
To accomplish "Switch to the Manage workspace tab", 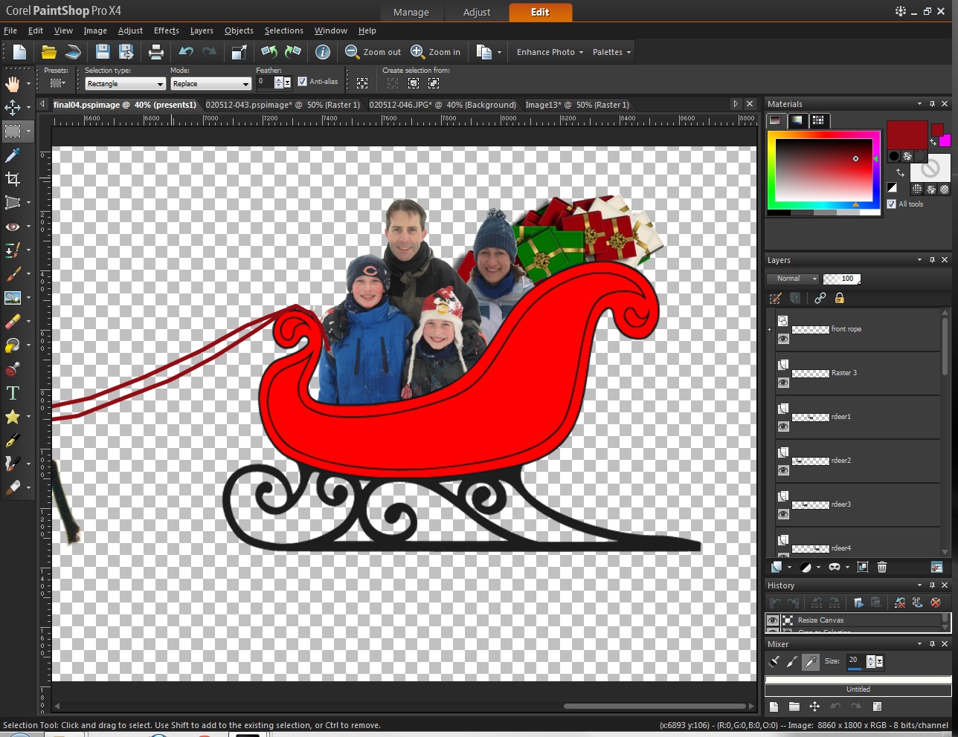I will (x=411, y=12).
